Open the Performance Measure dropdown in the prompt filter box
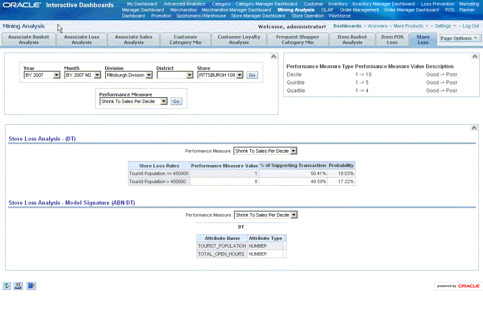483x323 pixels. [x=133, y=101]
